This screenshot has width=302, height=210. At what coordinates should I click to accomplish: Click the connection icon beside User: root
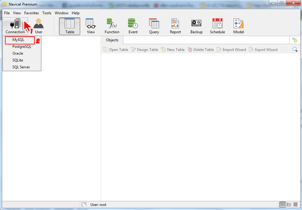click(84, 205)
